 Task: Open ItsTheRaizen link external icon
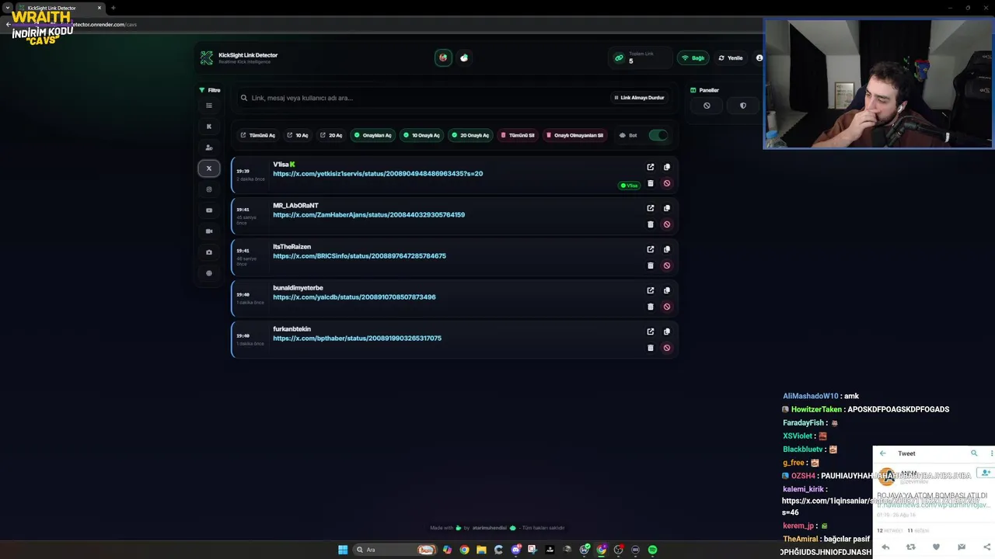651,249
